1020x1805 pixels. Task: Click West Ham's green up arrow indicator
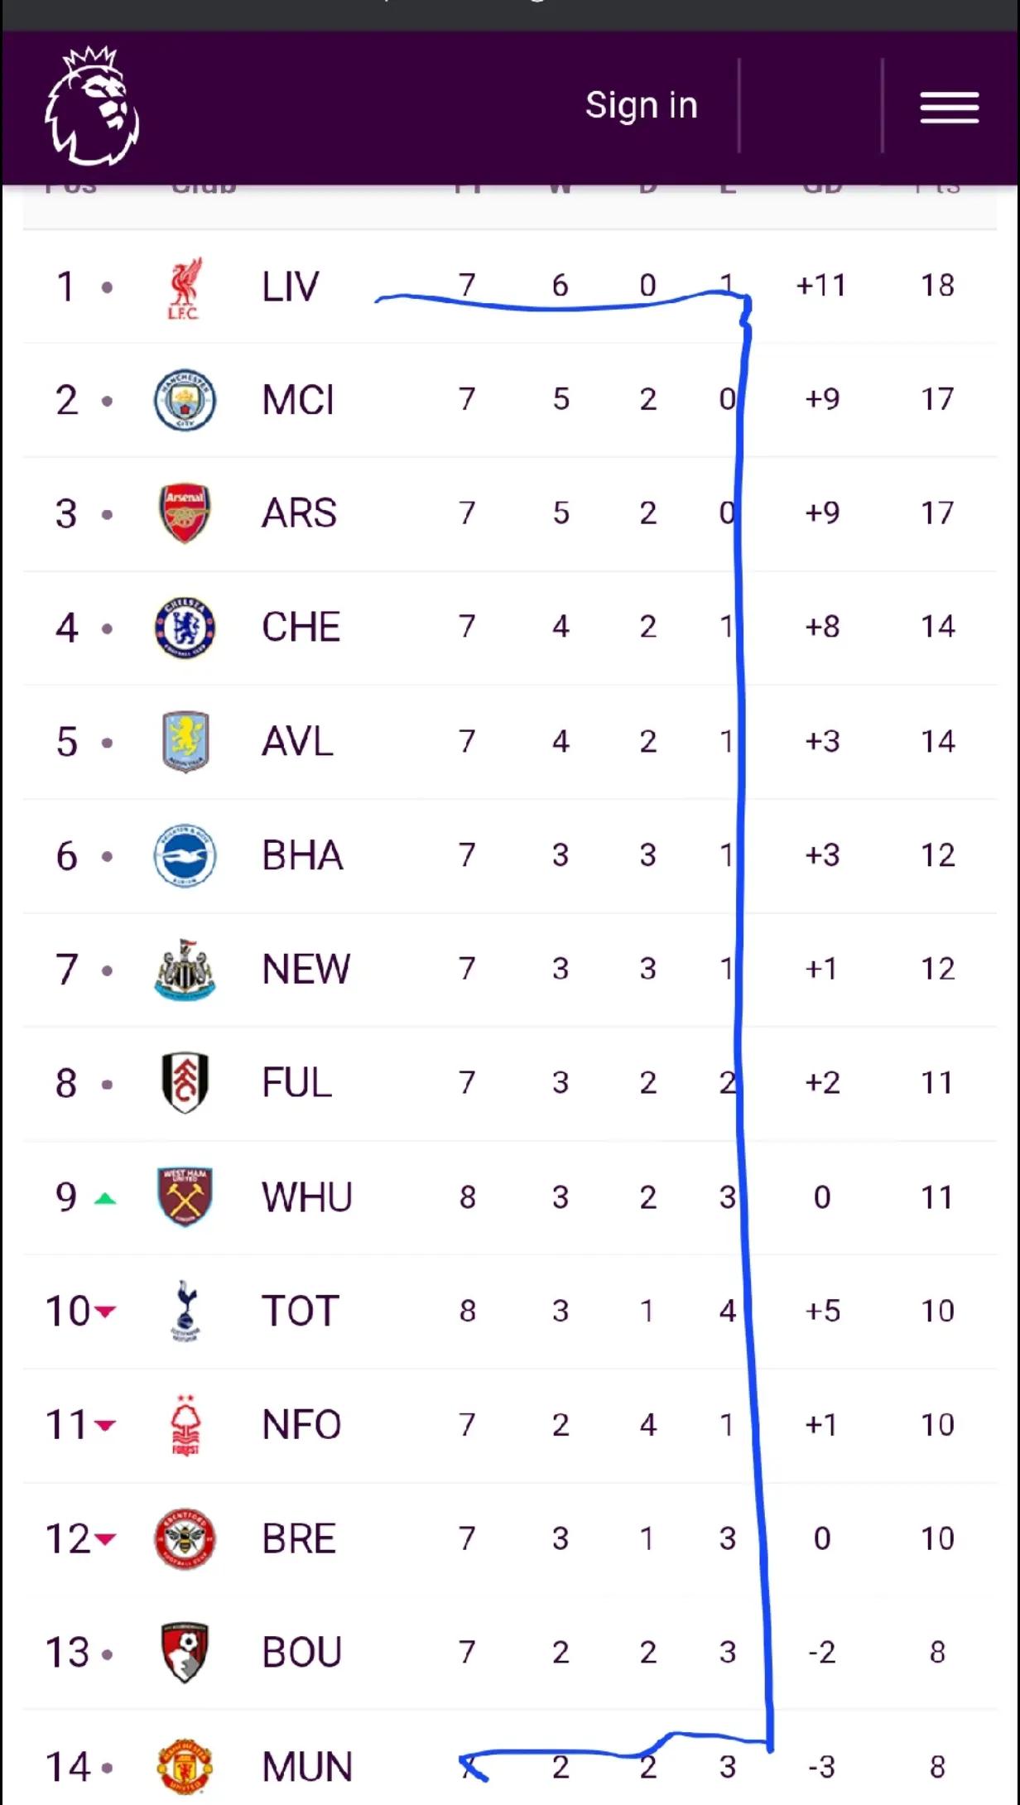tap(105, 1198)
